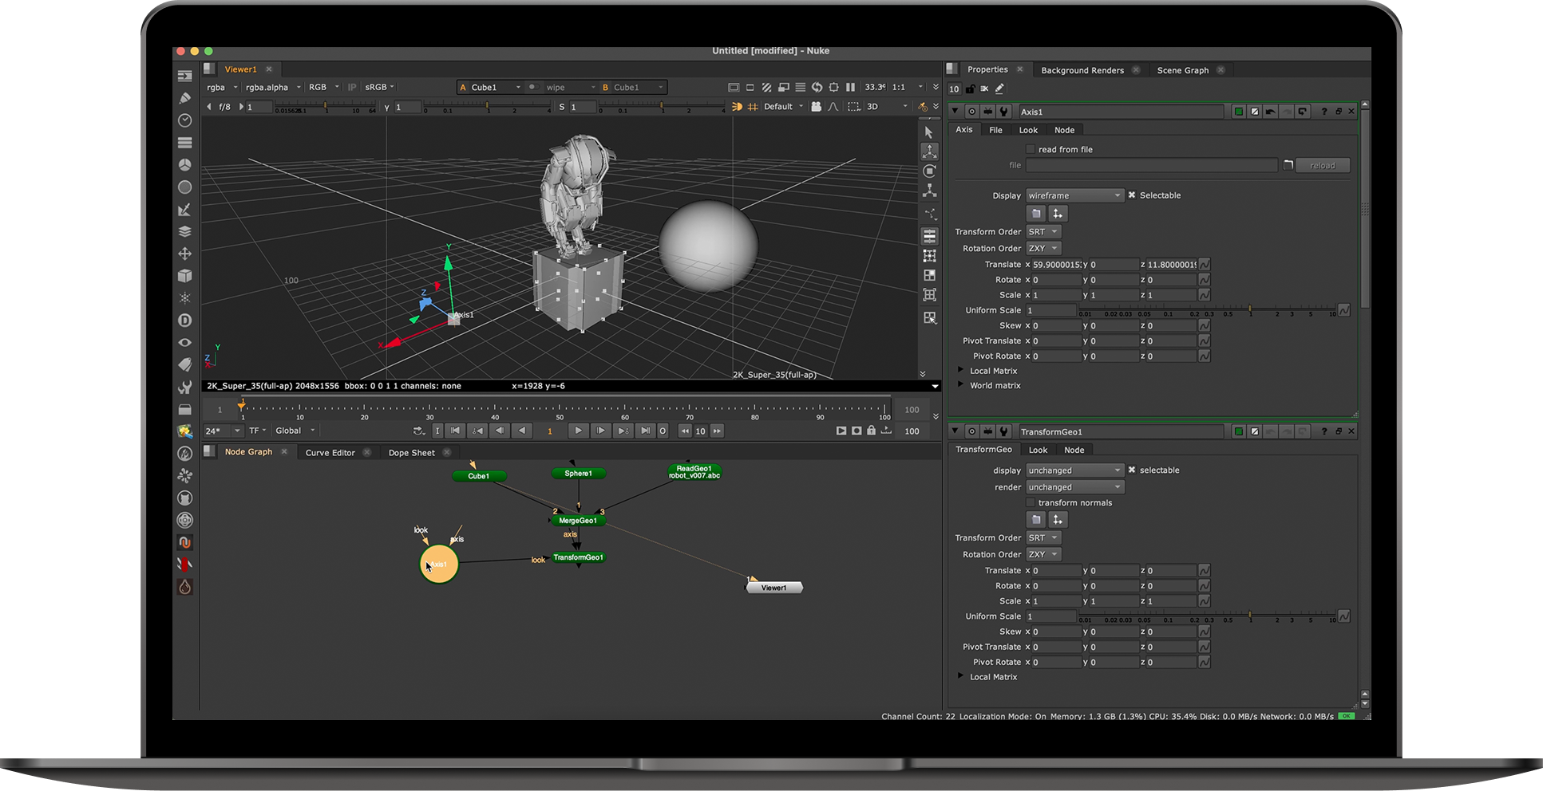Expand the World matrix section
1543x791 pixels.
[x=961, y=385]
